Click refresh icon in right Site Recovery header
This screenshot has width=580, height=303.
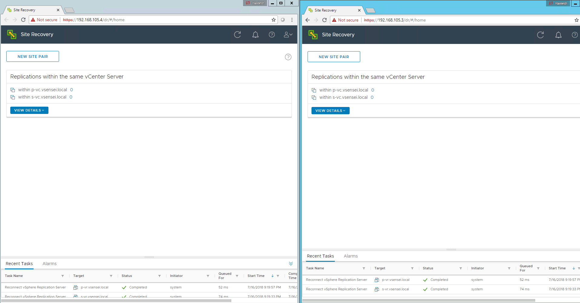click(x=540, y=35)
